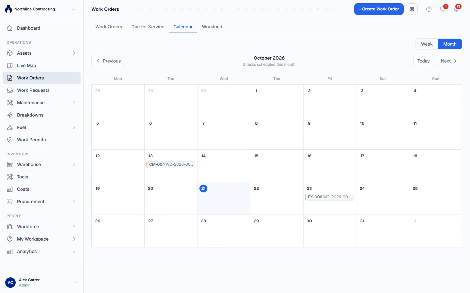This screenshot has width=470, height=293.
Task: Click the Warehouse building icon
Action: pos(10,164)
